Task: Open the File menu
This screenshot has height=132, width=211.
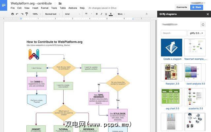Action: [x=13, y=8]
